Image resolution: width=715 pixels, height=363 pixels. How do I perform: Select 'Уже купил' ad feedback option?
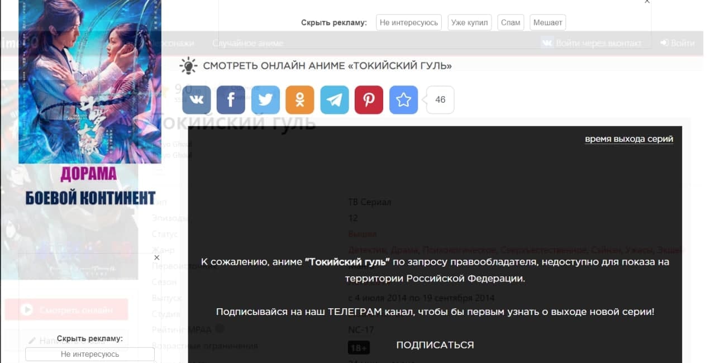[x=470, y=22]
